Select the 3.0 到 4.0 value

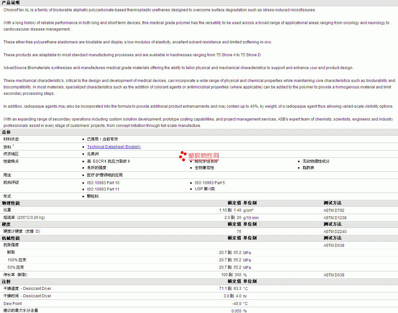pos(233,296)
